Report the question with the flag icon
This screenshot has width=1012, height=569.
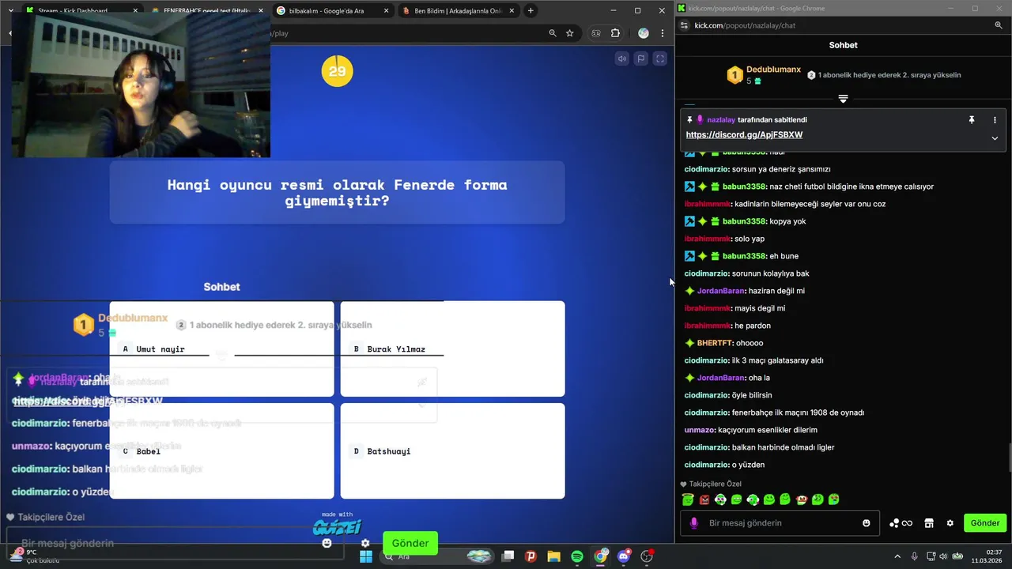click(x=641, y=58)
